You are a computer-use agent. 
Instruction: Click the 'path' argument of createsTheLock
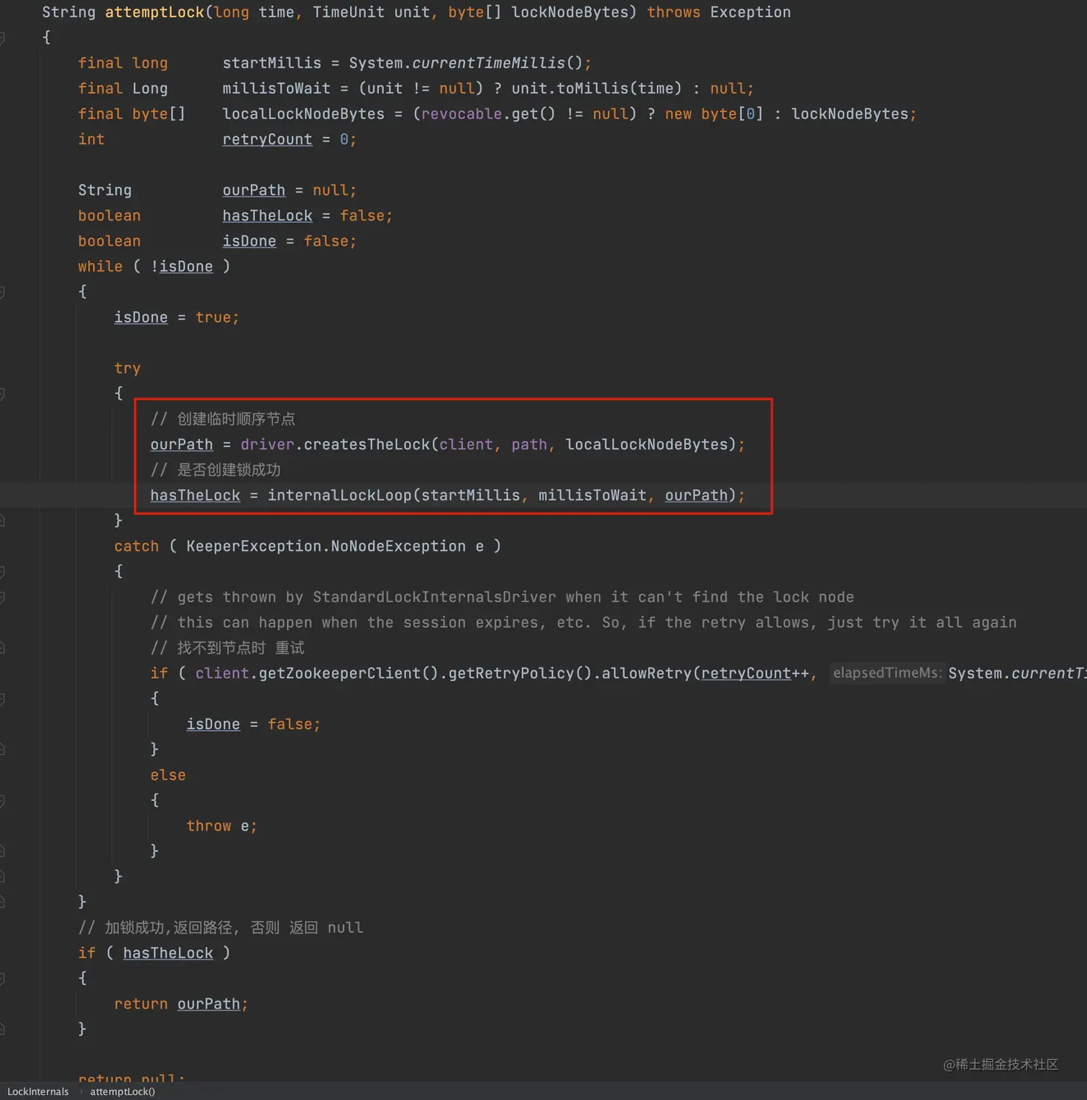pos(529,445)
